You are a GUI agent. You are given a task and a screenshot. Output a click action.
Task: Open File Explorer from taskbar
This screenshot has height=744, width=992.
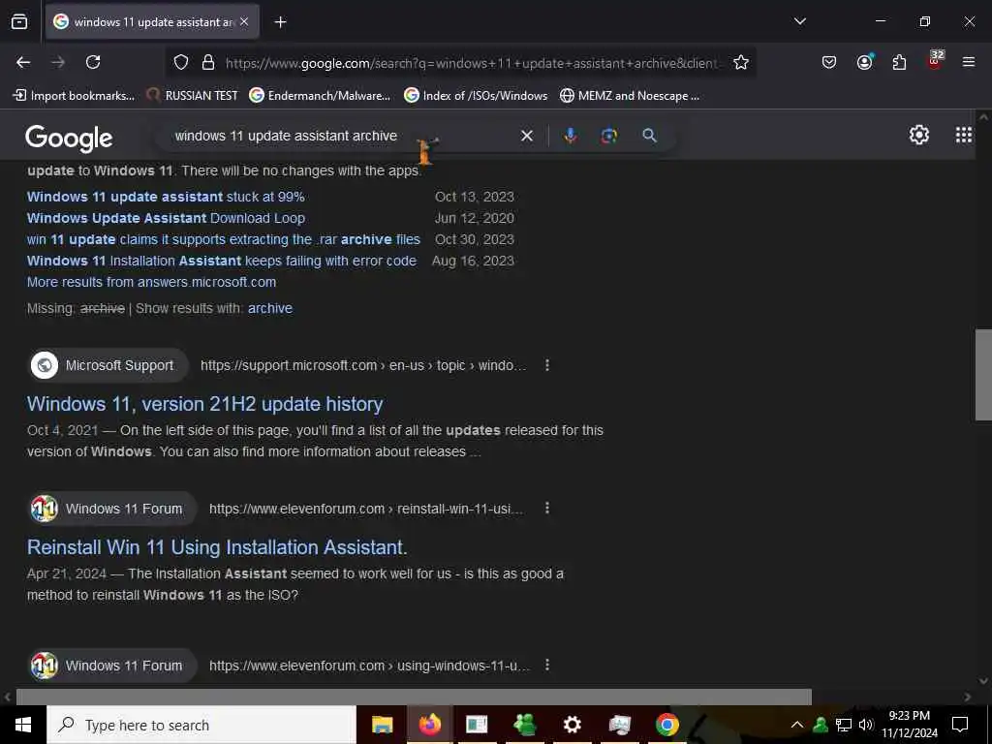382,725
